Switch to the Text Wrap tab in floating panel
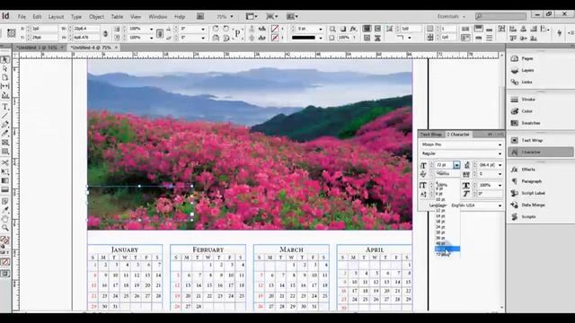The image size is (575, 323). coord(431,135)
